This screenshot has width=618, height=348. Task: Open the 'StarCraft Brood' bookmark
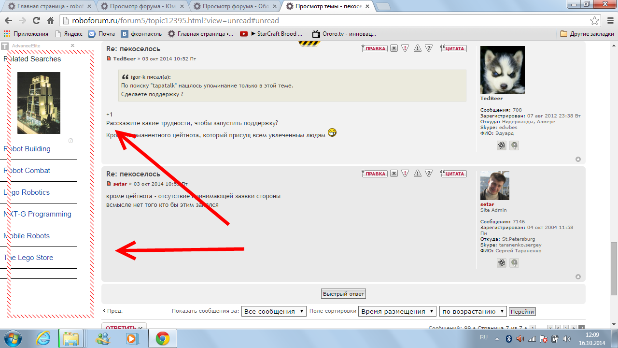[271, 34]
